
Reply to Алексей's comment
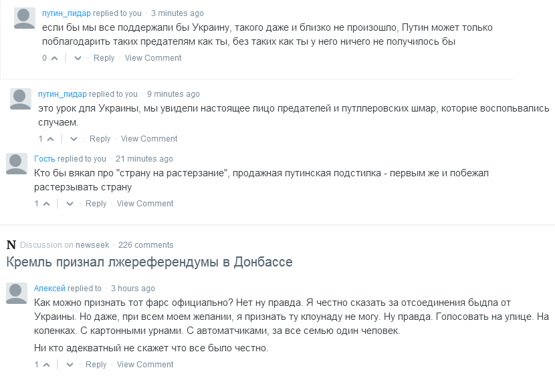tap(96, 365)
